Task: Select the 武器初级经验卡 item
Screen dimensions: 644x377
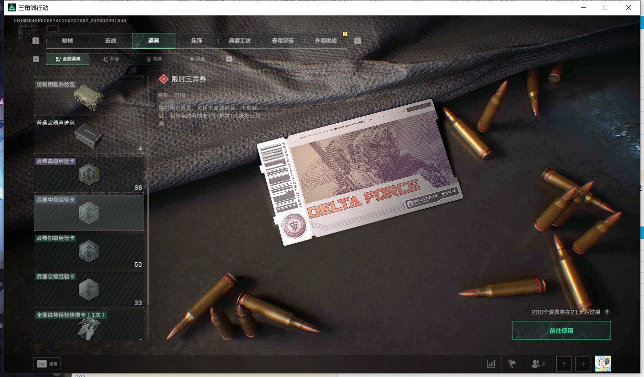Action: [x=89, y=251]
